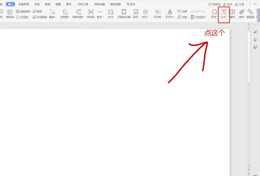The height and width of the screenshot is (176, 260).
Task: Click the 图标库 icon library button
Action: [10, 13]
